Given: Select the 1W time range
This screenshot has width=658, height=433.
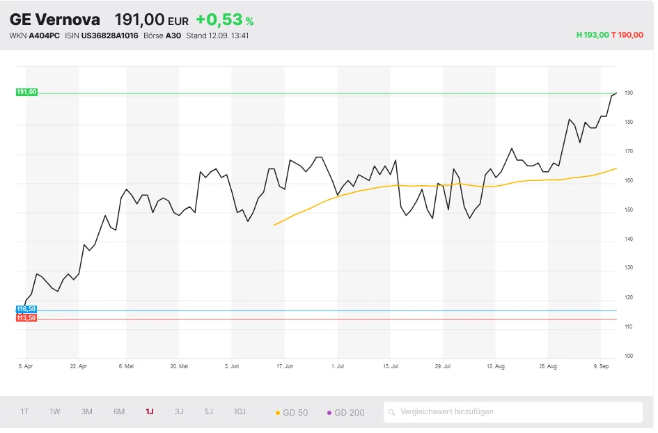Looking at the screenshot, I should point(55,411).
